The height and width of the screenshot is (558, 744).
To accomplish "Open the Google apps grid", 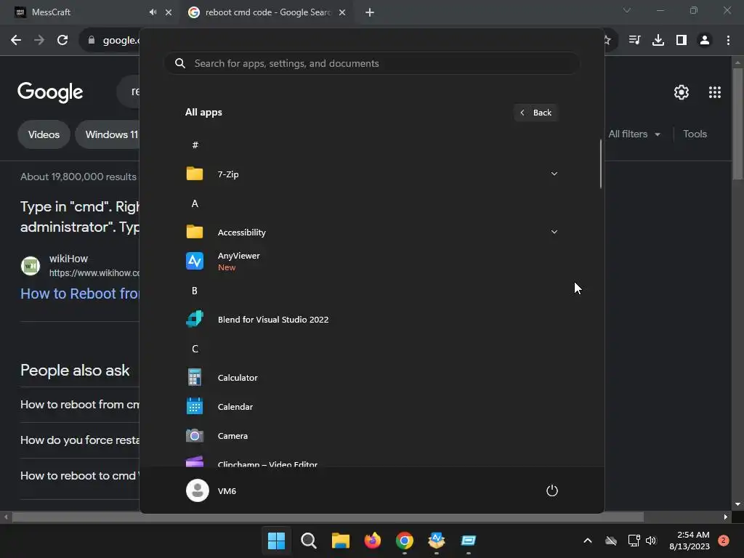I will (715, 92).
